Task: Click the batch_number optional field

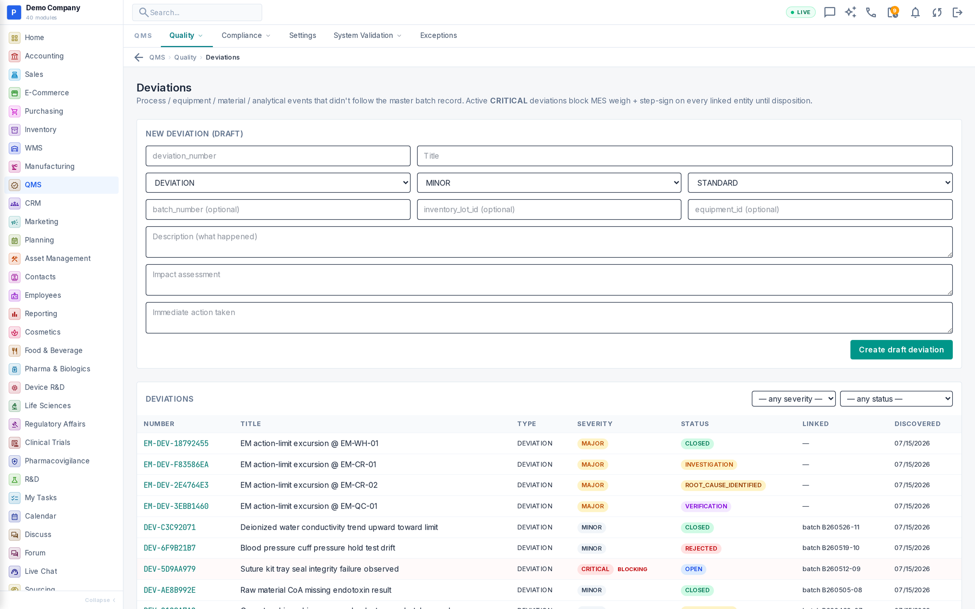Action: [x=278, y=209]
